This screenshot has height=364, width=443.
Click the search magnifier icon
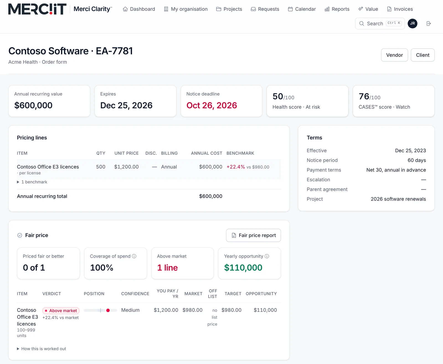coord(362,24)
